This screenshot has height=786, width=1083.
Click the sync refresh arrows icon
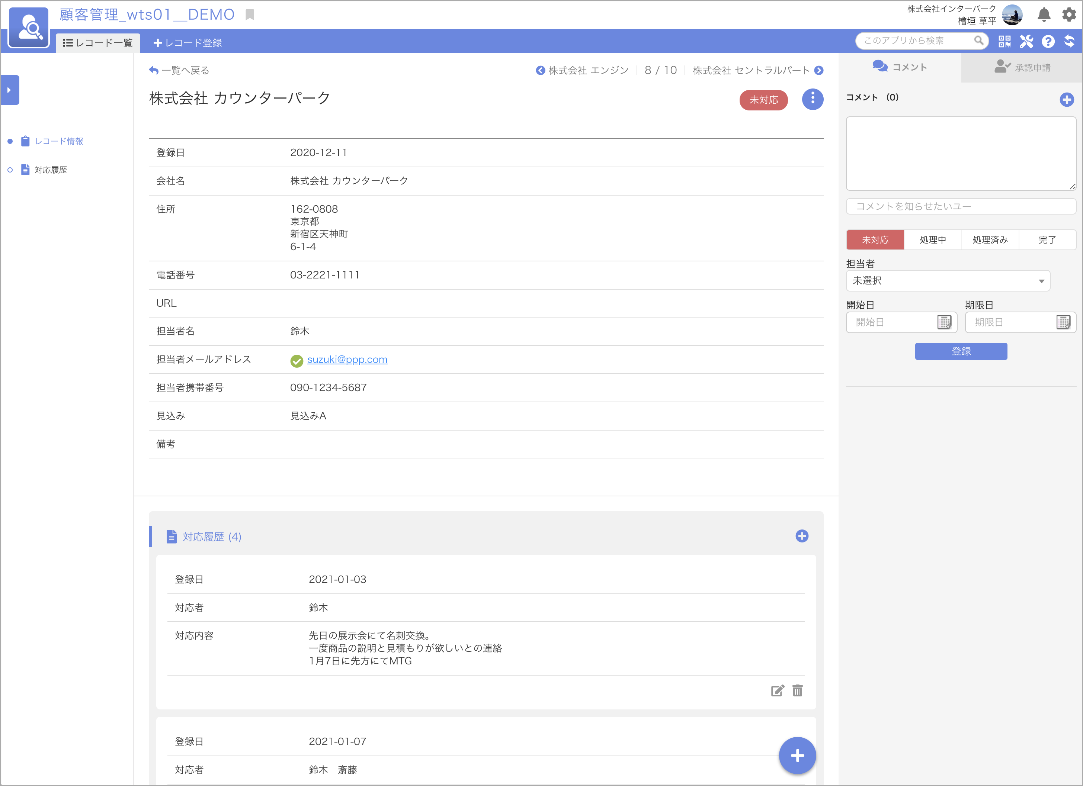pyautogui.click(x=1070, y=42)
